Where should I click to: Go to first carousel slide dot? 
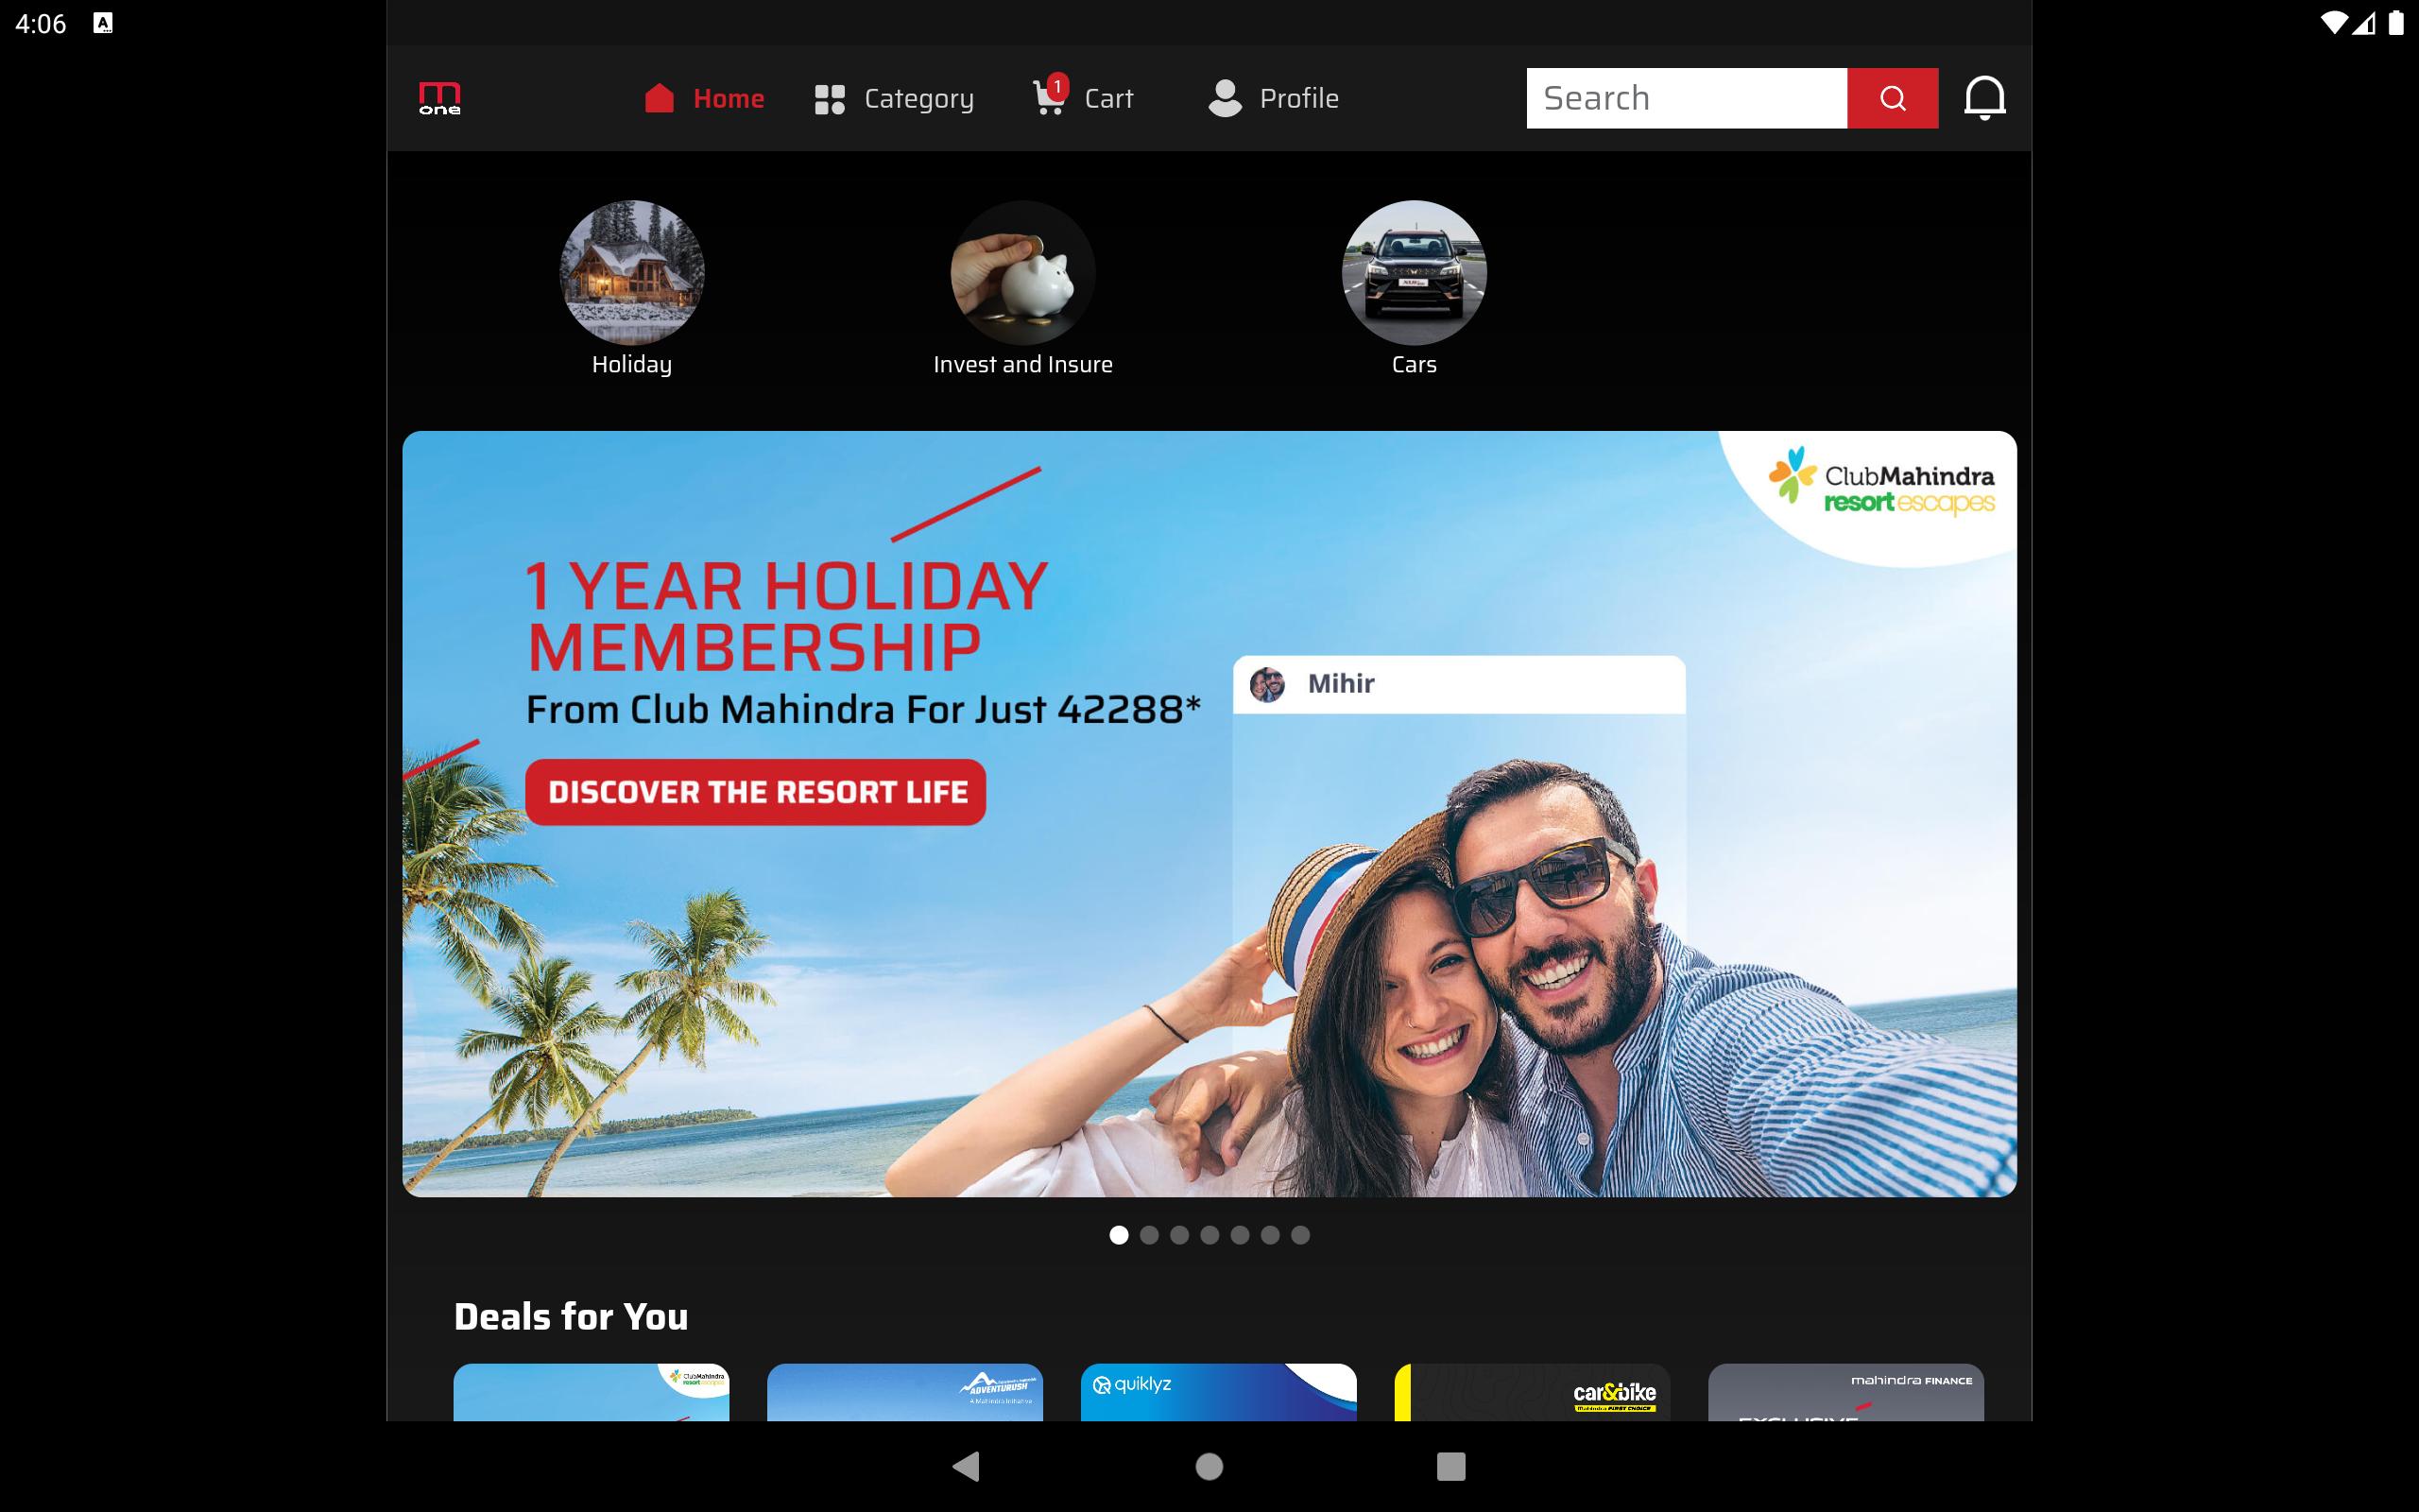click(x=1119, y=1235)
